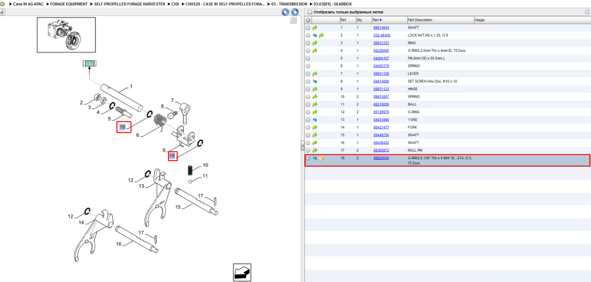Click the green arrow for O-RING ref 12
Viewport: 591px width, 282px height.
315,112
